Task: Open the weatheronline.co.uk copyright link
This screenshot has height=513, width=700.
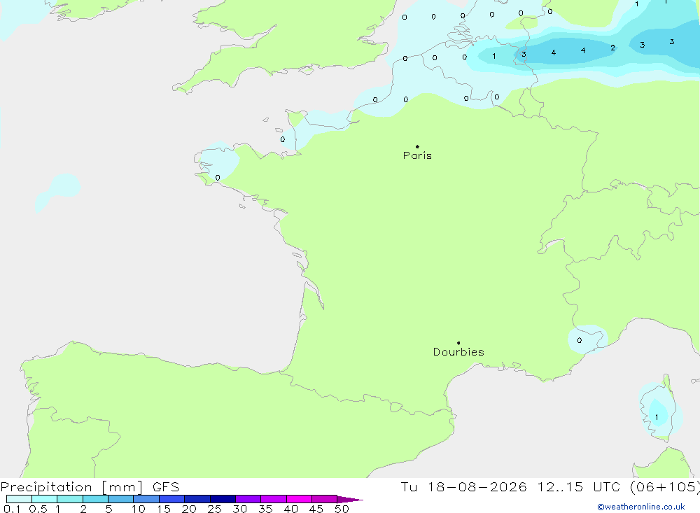Action: coord(641,507)
